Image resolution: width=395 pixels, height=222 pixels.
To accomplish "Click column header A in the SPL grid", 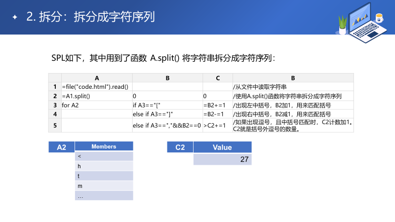I will click(x=97, y=78).
